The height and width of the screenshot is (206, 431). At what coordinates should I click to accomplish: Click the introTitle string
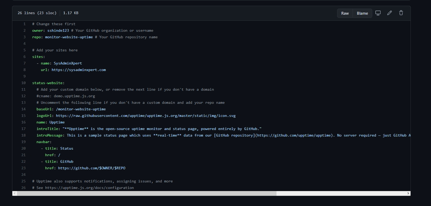click(162, 128)
